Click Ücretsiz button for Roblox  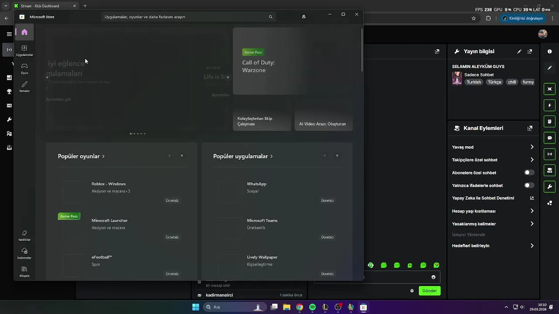(172, 201)
